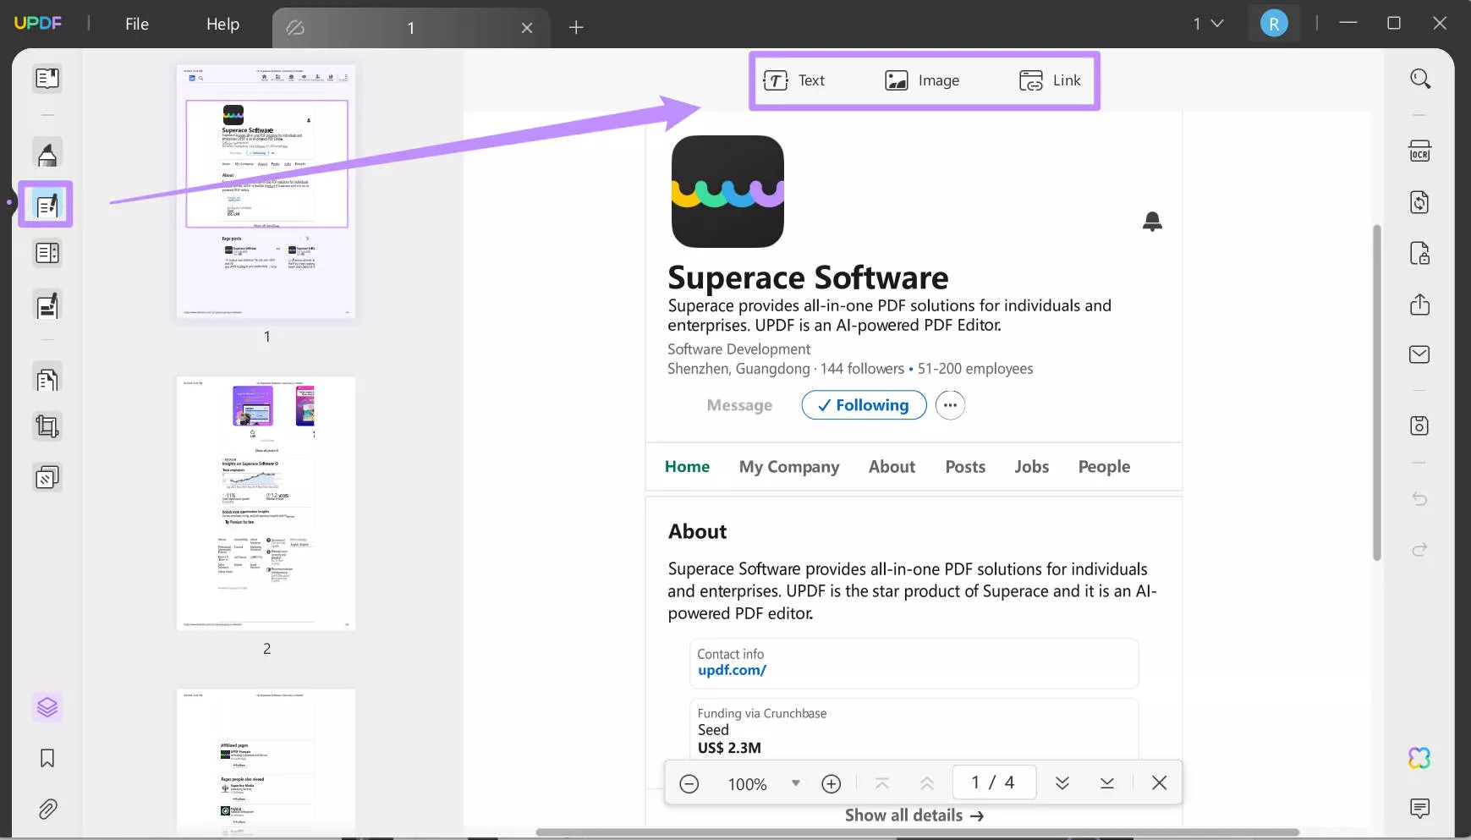
Task: Go to the previous page
Action: [x=927, y=783]
